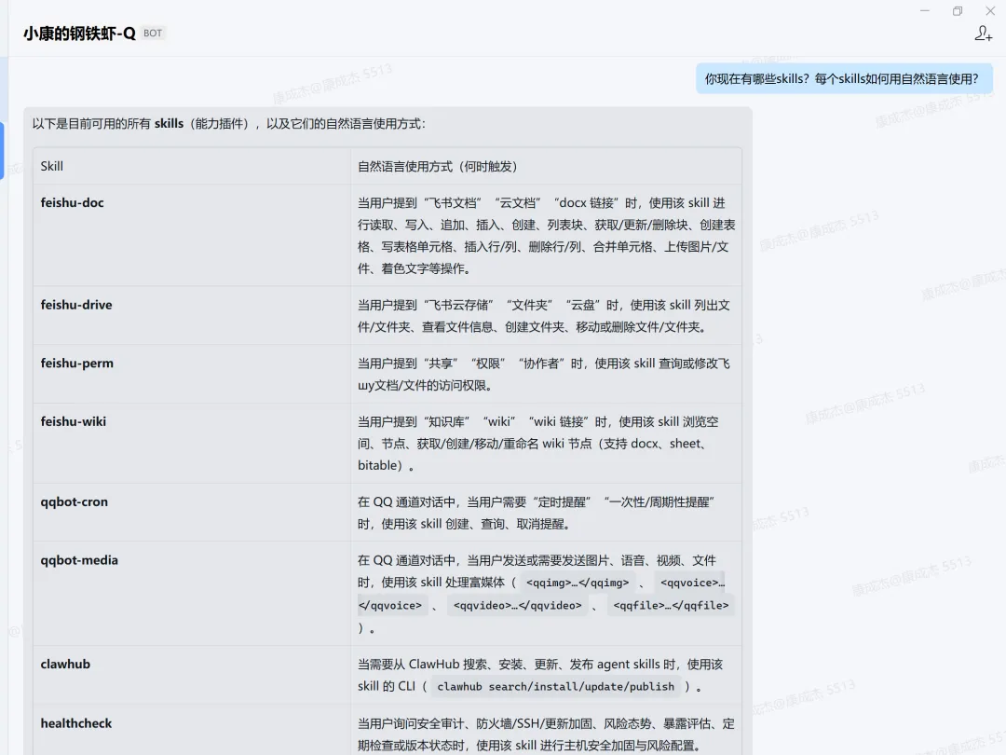
Task: Click the feishu-doc skill name
Action: (x=72, y=203)
